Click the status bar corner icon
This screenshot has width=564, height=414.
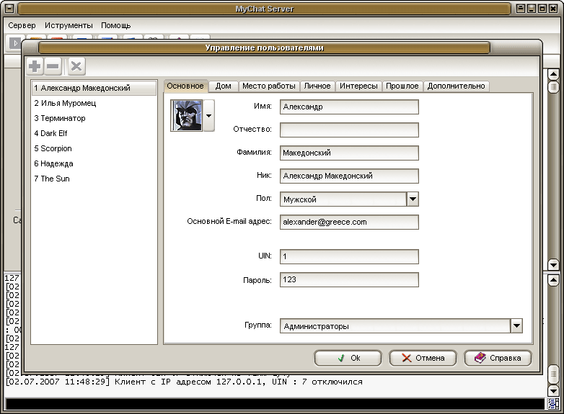(x=553, y=404)
